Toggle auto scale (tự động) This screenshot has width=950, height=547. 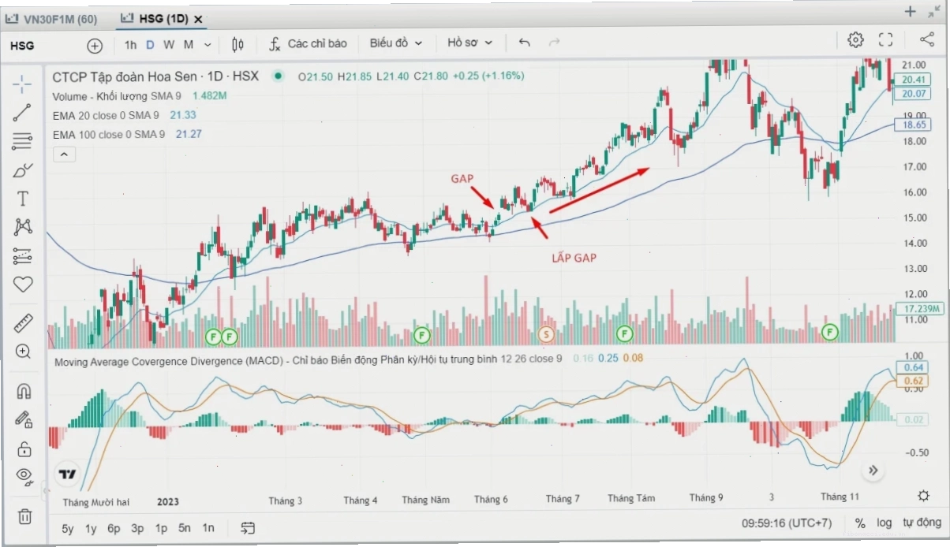[x=922, y=522]
